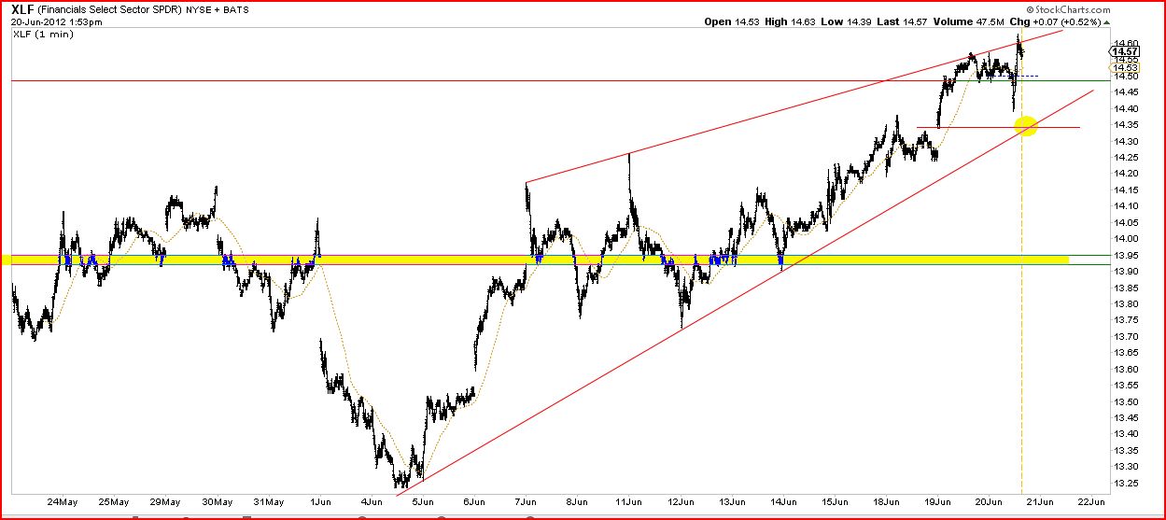This screenshot has height=520, width=1166.
Task: Click the 8Jun date axis label
Action: tap(579, 500)
